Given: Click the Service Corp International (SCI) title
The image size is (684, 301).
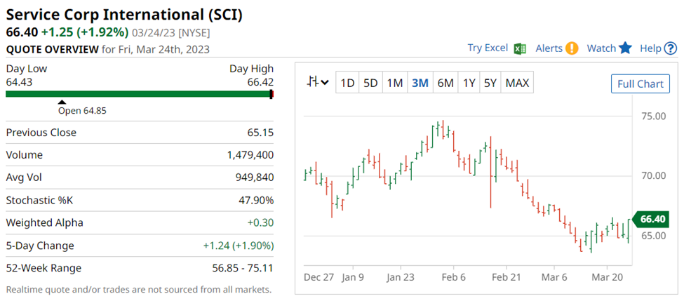Looking at the screenshot, I should (x=124, y=15).
